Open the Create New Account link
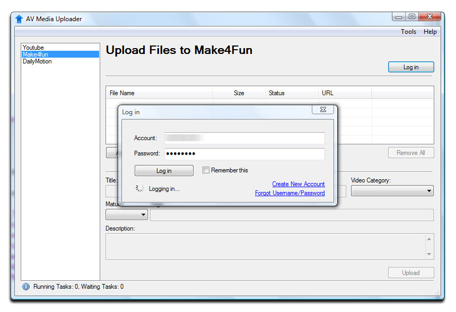 pos(299,184)
